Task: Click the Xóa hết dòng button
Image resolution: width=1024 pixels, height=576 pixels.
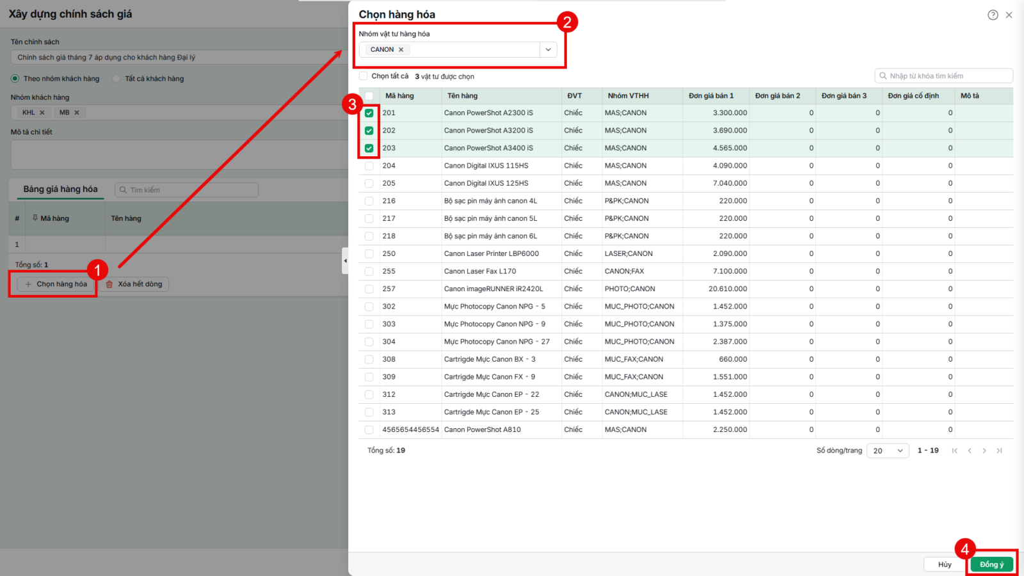Action: 134,284
